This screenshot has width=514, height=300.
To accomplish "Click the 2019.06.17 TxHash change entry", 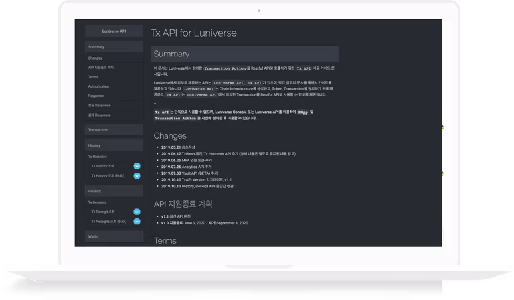I will pos(228,154).
